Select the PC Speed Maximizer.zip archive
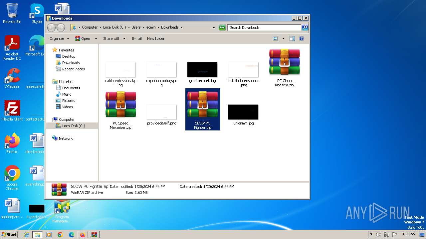The image size is (426, 239). click(x=120, y=111)
